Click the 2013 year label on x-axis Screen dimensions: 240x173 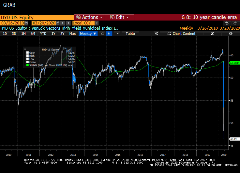(73, 155)
